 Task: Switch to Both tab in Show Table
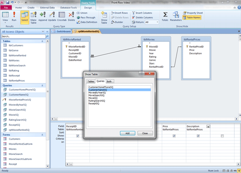point(109,82)
